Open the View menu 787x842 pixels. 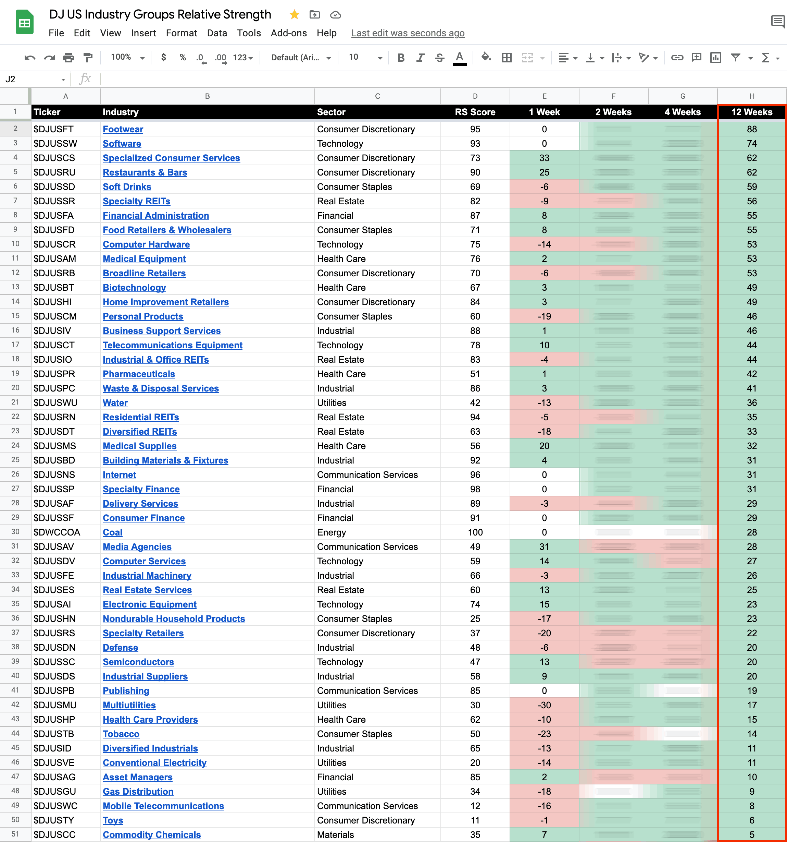point(110,33)
